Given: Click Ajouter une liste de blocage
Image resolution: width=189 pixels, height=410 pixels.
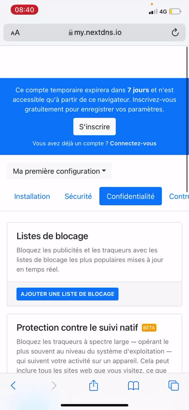Looking at the screenshot, I should [67, 294].
